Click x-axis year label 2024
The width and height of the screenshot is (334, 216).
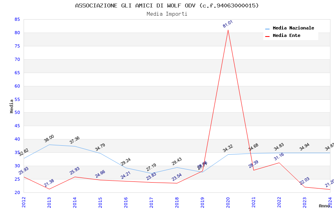330,202
